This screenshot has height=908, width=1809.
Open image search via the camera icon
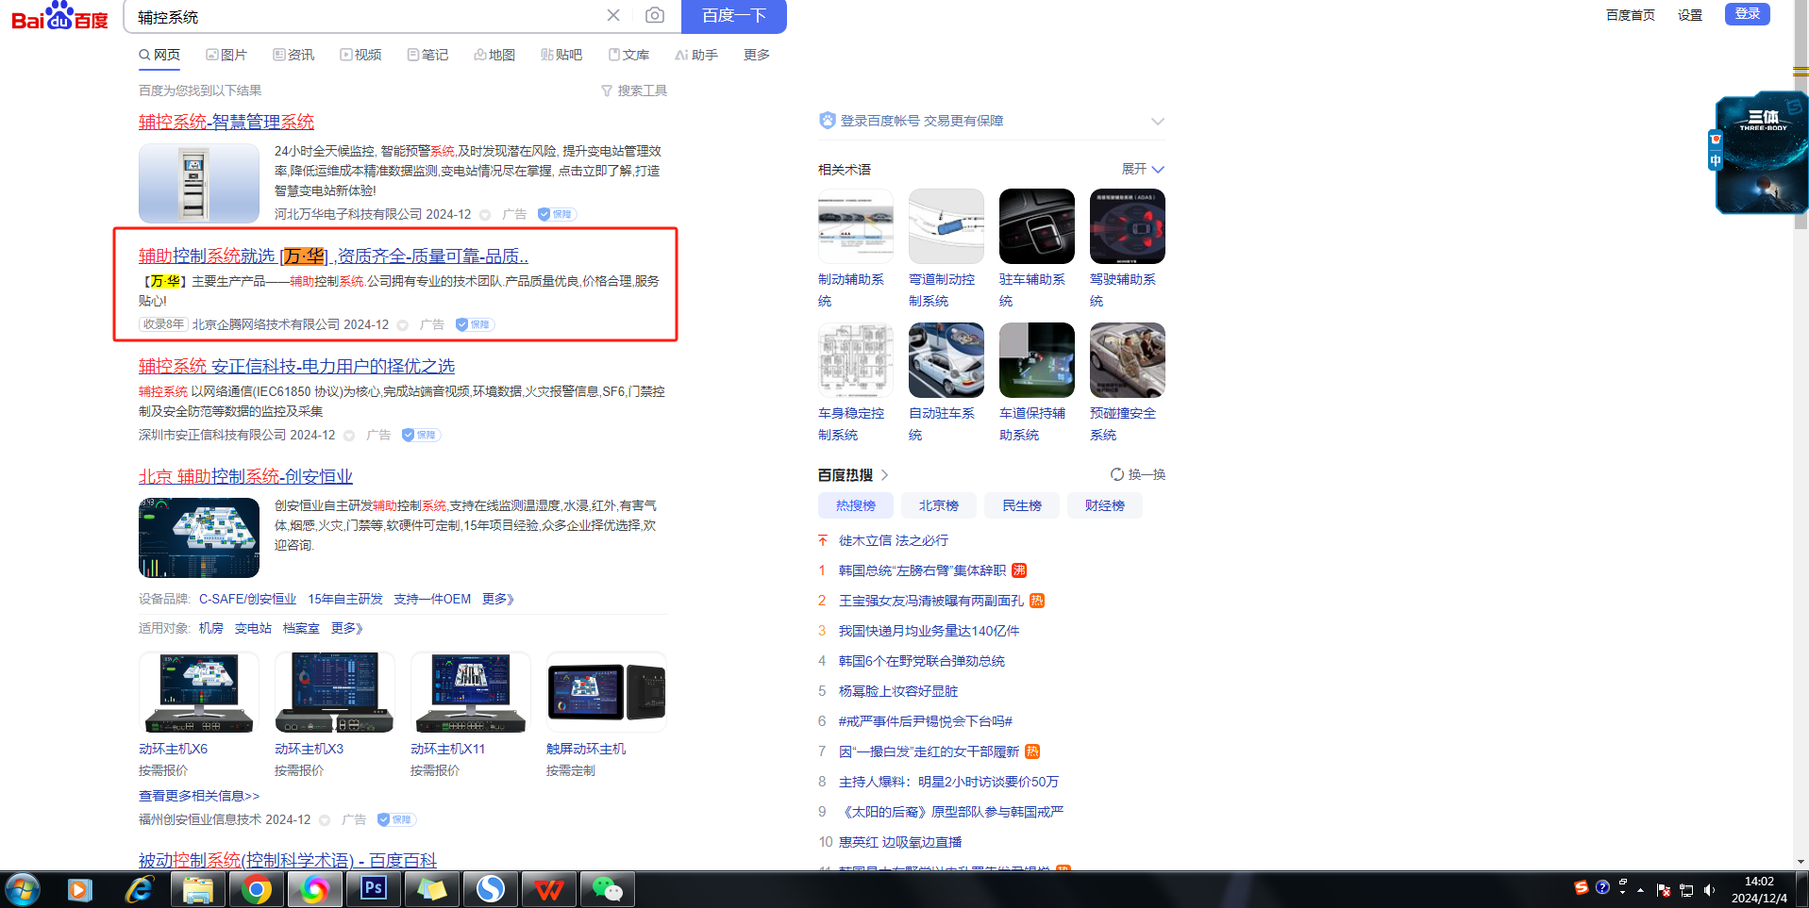[x=655, y=15]
